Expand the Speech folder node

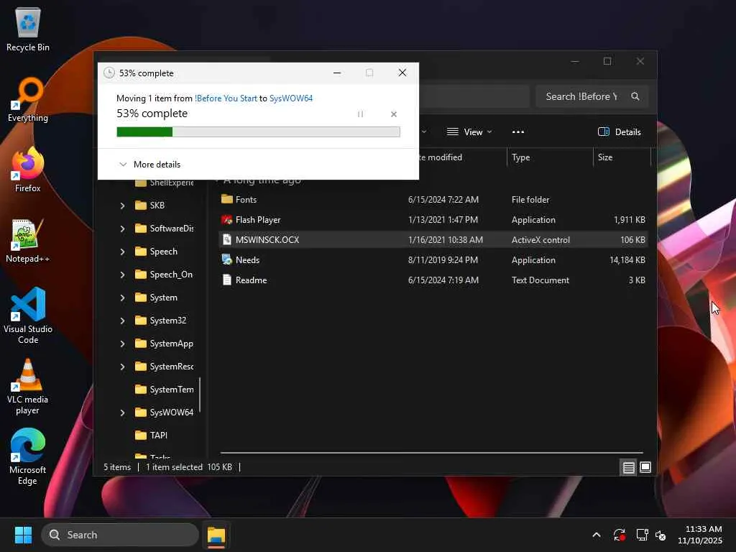(122, 252)
